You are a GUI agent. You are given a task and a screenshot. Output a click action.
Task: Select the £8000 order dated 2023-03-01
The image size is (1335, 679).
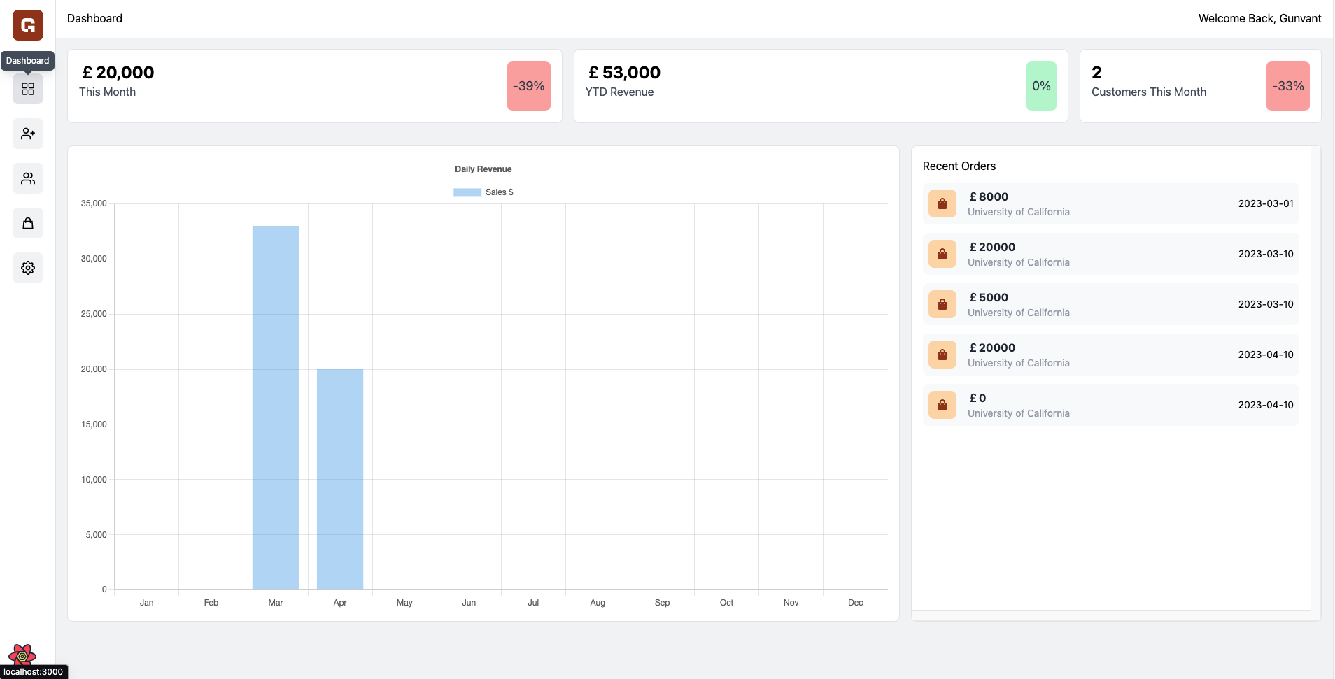(1111, 203)
